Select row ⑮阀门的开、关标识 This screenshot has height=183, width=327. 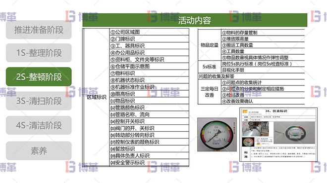149,128
